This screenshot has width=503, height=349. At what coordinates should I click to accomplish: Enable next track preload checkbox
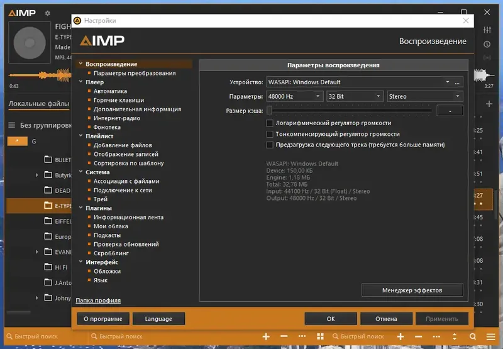click(270, 145)
